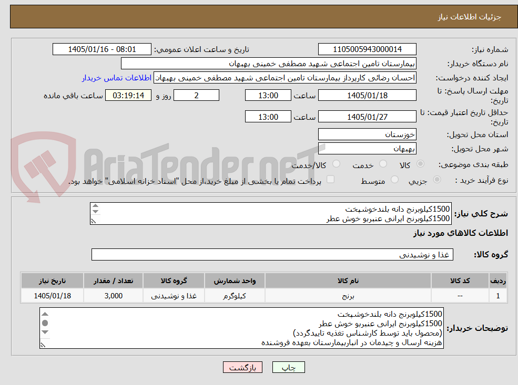Click the کیلوگرم unit cell
The image size is (518, 385).
(235, 296)
